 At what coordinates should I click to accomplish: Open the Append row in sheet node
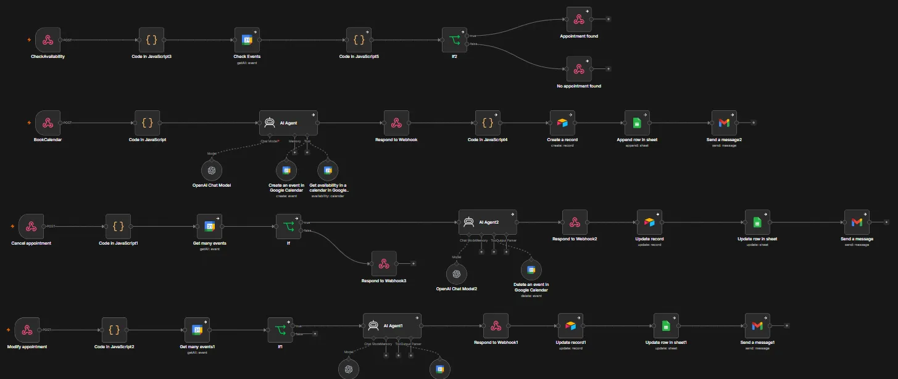coord(637,123)
